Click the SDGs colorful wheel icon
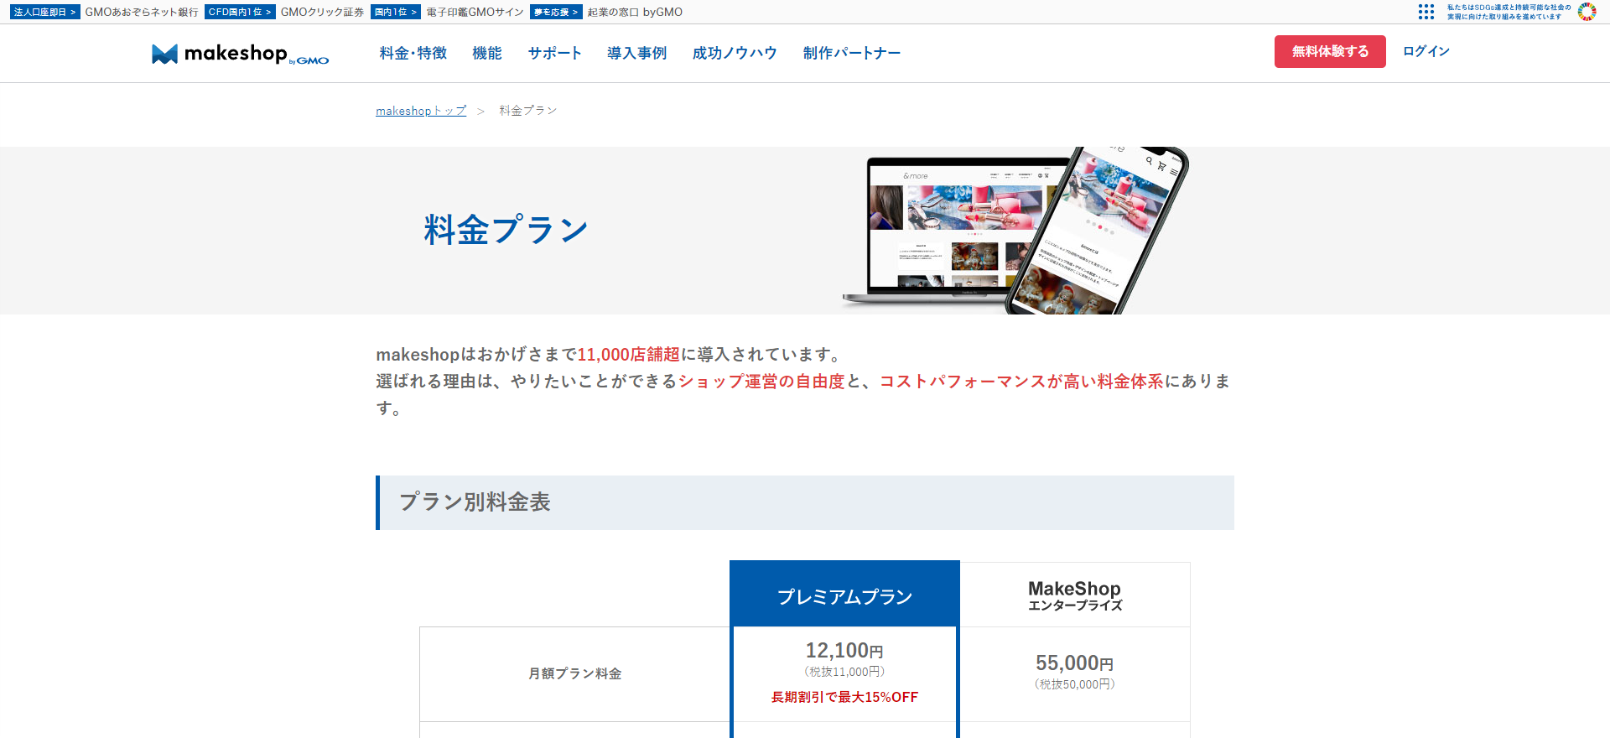 pos(1587,12)
